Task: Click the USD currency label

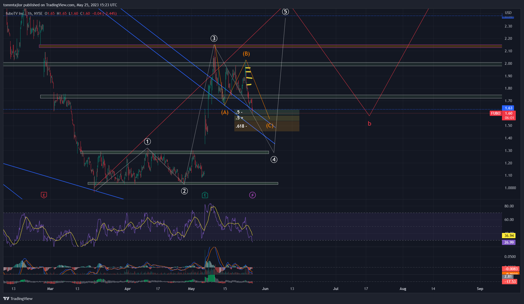Action: (x=508, y=13)
